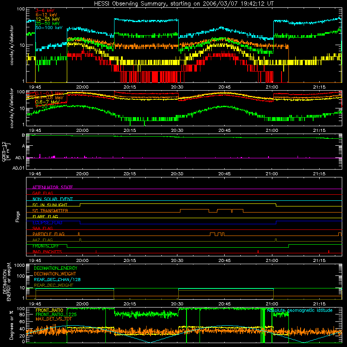Select the GAP_FLAG label
The image size is (347, 347).
(x=43, y=193)
